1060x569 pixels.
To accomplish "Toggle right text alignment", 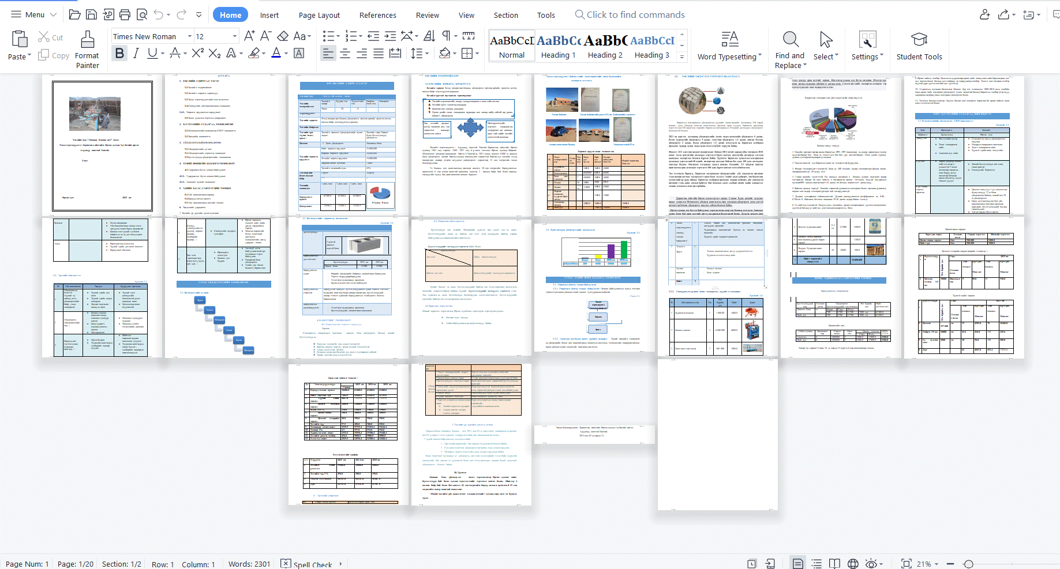I will click(x=362, y=54).
